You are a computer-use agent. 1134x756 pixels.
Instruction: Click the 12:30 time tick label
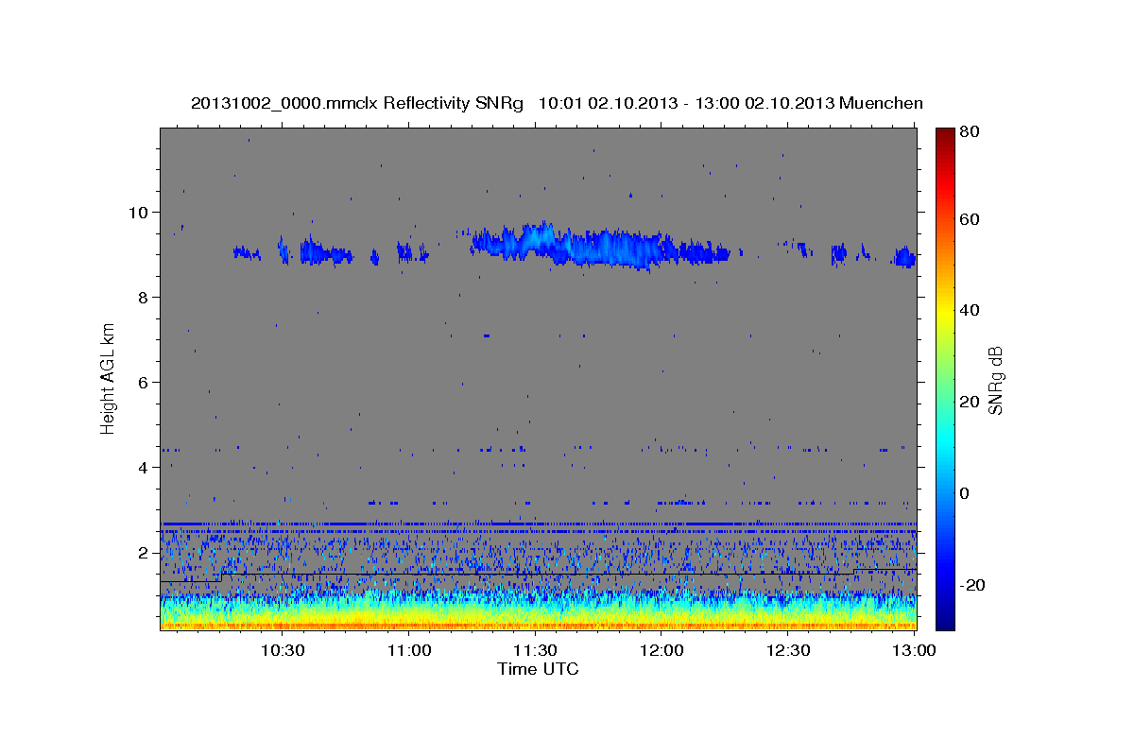[x=788, y=651]
